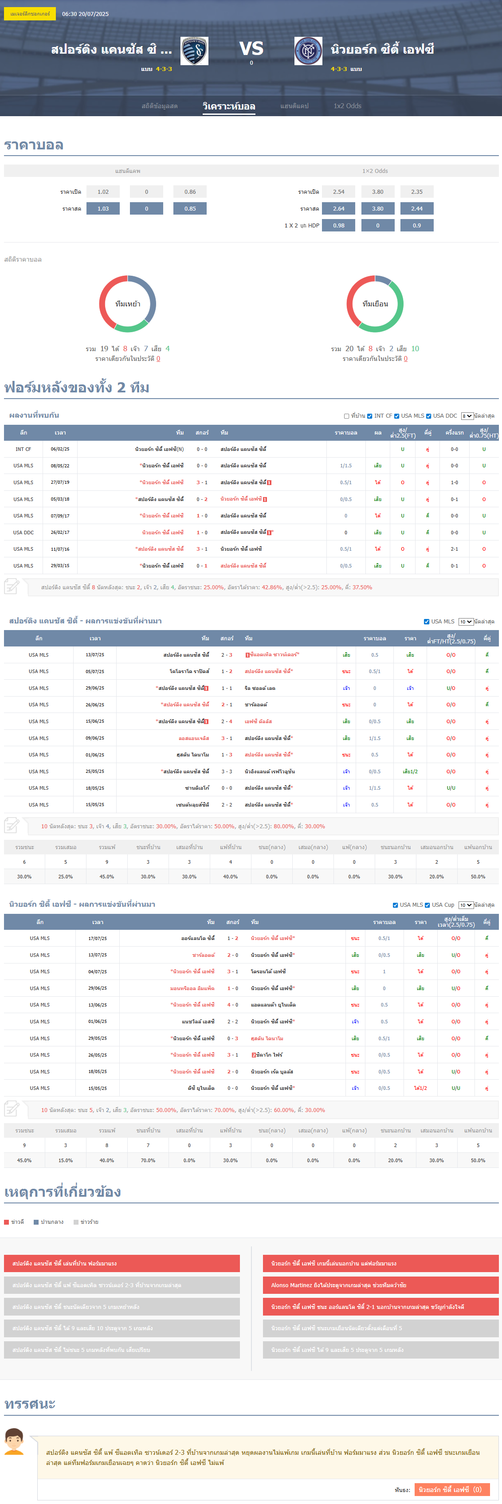Uncheck the INT CF filter checkbox
The width and height of the screenshot is (502, 1504).
tap(369, 416)
